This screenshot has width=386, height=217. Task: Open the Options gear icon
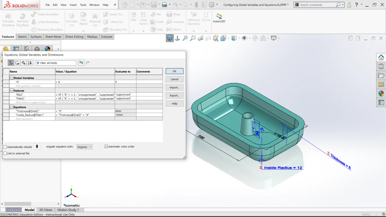(x=211, y=5)
